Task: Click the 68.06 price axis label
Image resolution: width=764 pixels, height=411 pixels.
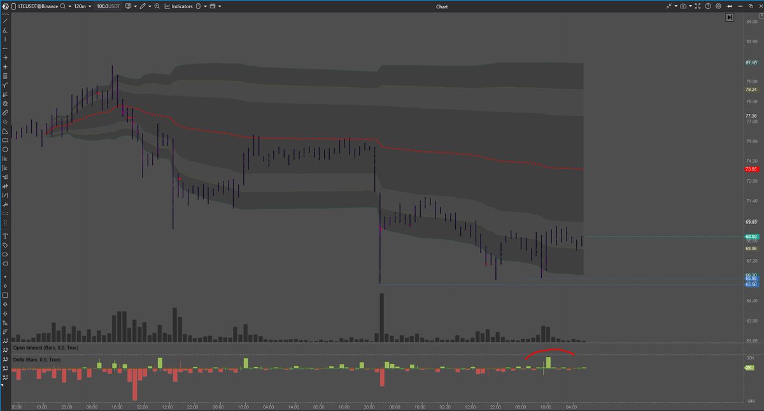Action: (751, 248)
